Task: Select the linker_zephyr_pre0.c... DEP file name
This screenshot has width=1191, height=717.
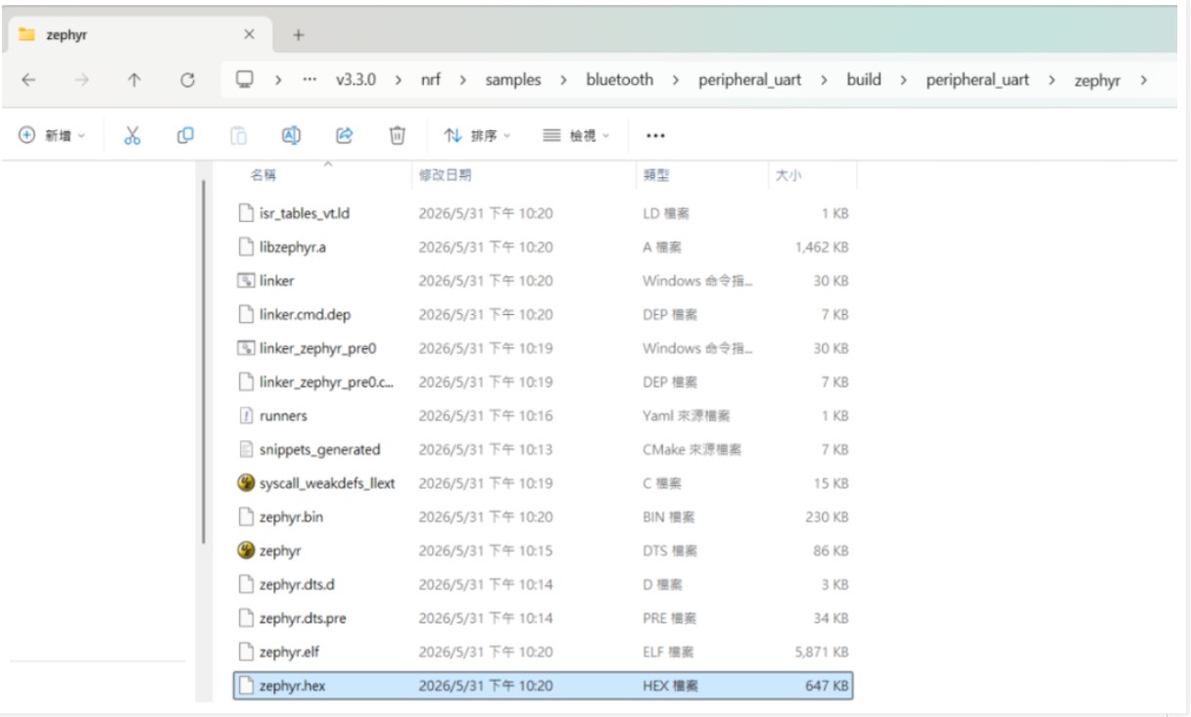Action: tap(327, 381)
